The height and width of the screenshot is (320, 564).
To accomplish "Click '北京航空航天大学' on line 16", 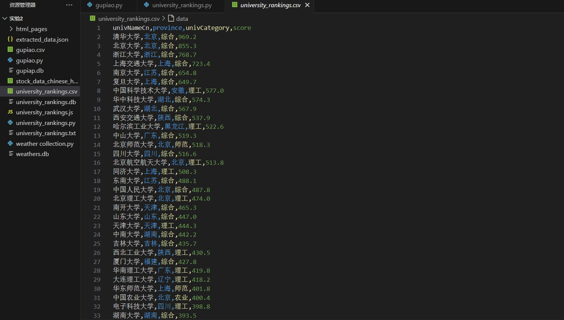I will pos(140,162).
